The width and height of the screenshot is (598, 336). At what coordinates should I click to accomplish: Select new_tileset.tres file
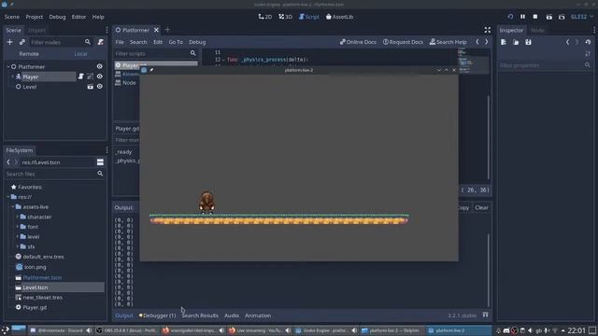tap(42, 297)
